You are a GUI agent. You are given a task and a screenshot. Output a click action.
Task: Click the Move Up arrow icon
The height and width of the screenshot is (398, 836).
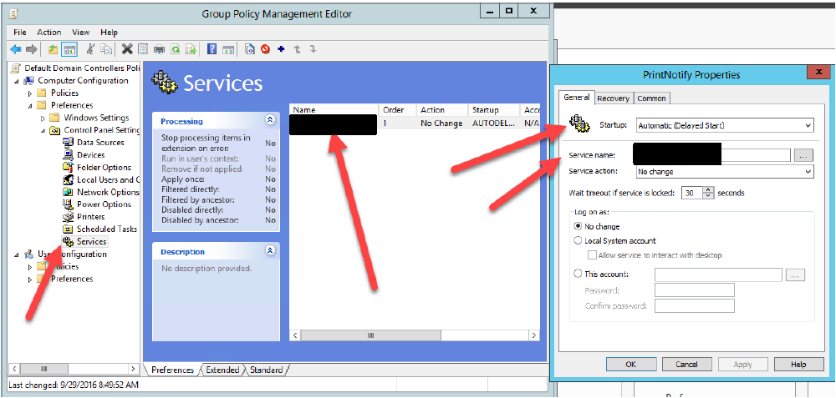coord(297,49)
